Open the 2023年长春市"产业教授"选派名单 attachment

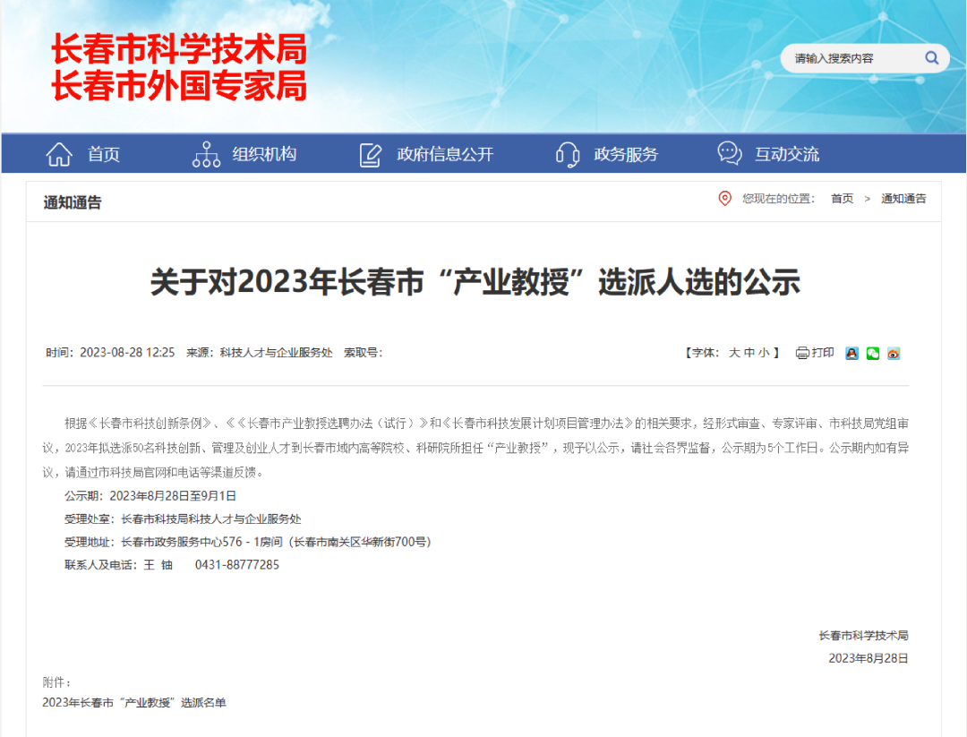click(x=134, y=703)
